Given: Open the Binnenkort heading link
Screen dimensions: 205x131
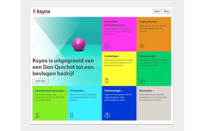Looking at the screenshot, I should pos(146,91).
